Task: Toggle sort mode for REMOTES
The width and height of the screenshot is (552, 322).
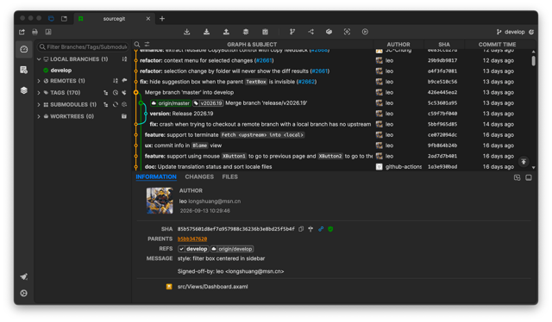Action: [x=115, y=81]
